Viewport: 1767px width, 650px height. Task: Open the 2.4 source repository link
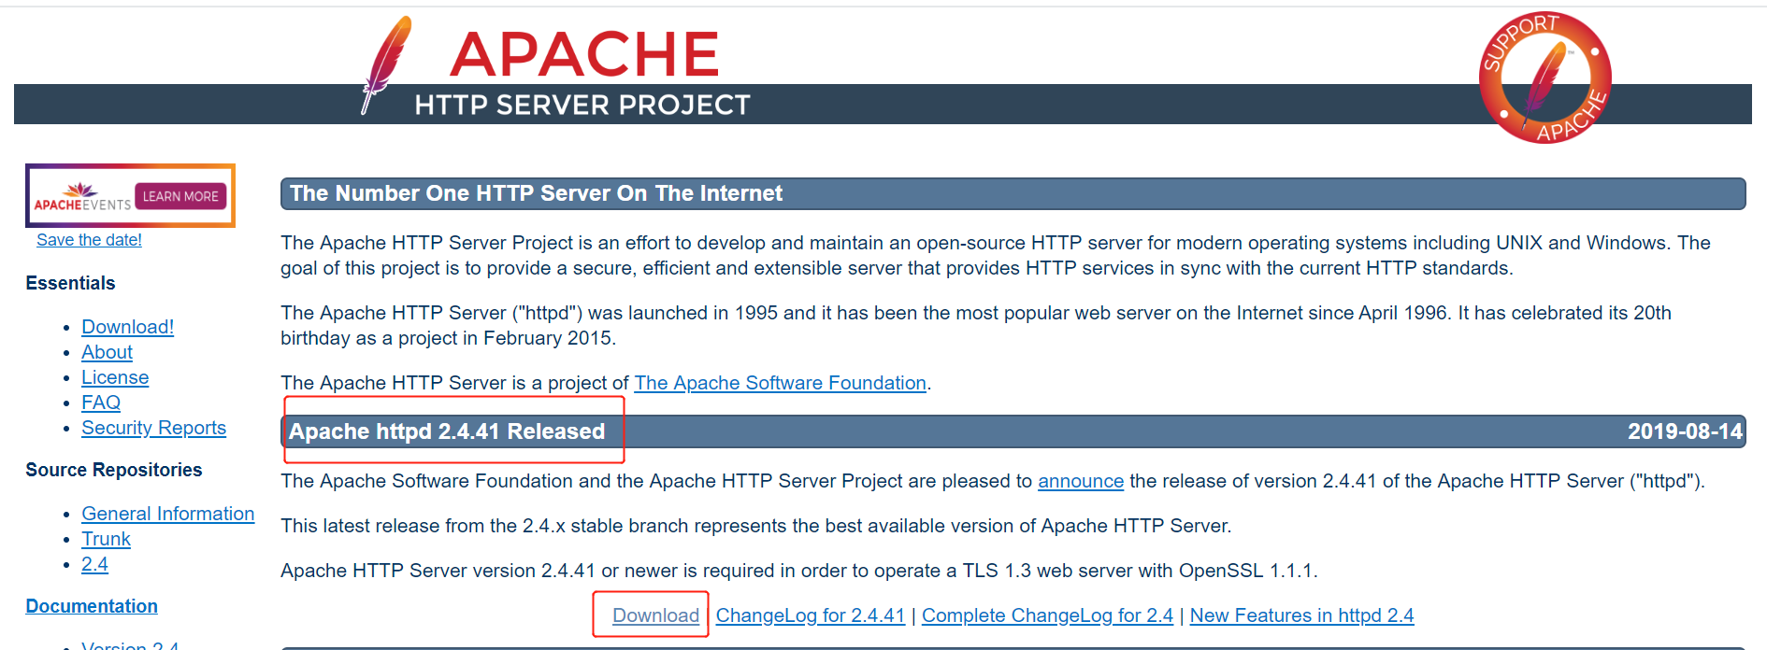click(x=94, y=564)
